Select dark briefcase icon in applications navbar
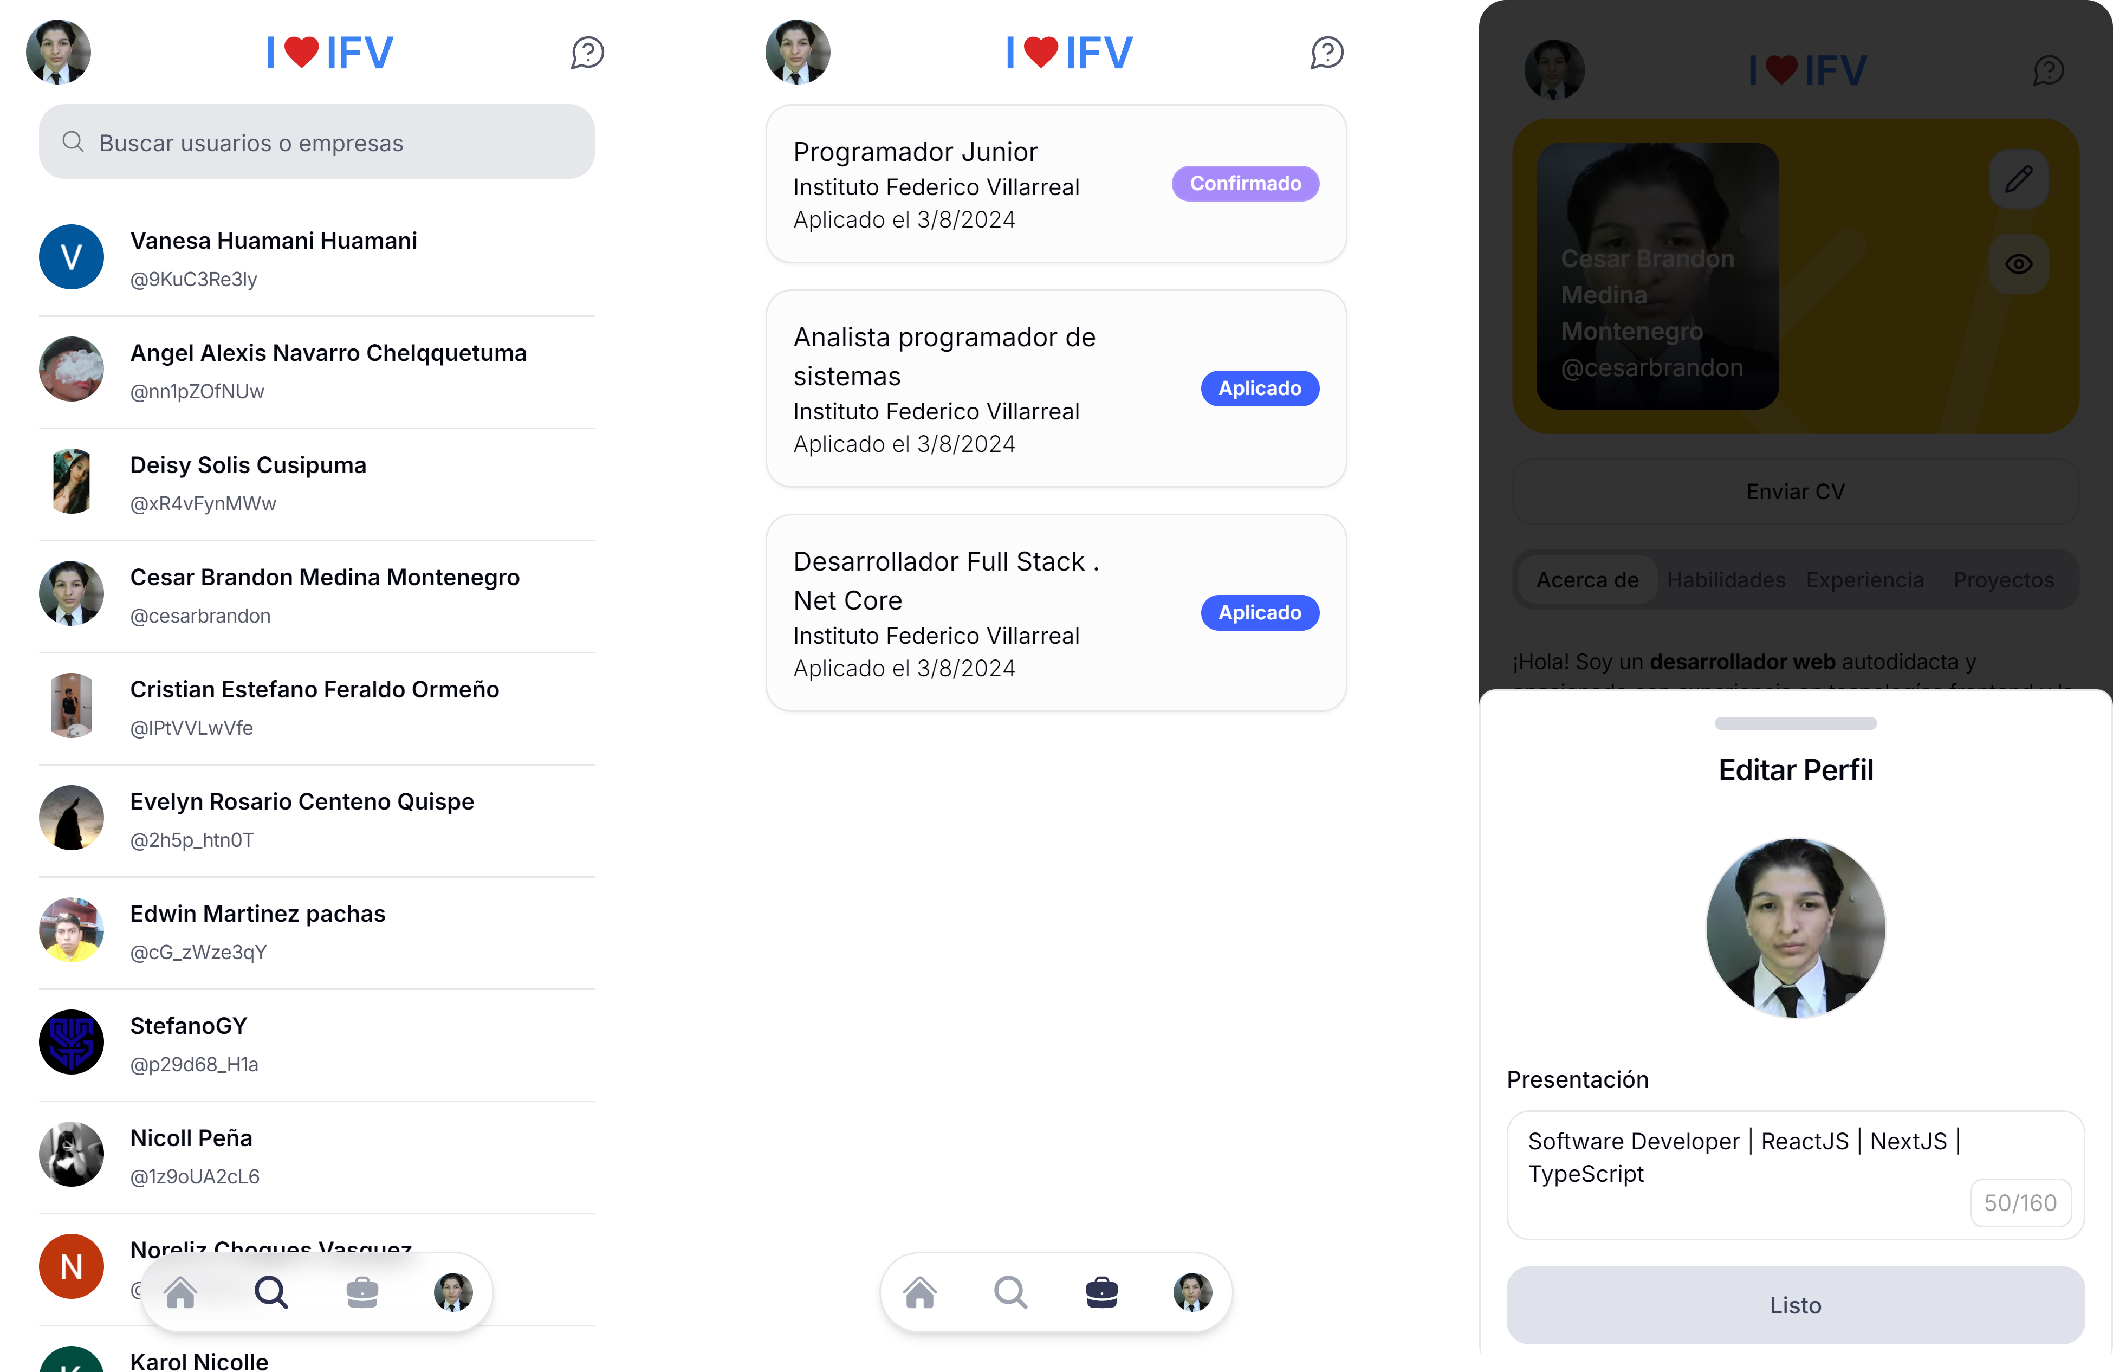The width and height of the screenshot is (2113, 1372). coord(1102,1292)
